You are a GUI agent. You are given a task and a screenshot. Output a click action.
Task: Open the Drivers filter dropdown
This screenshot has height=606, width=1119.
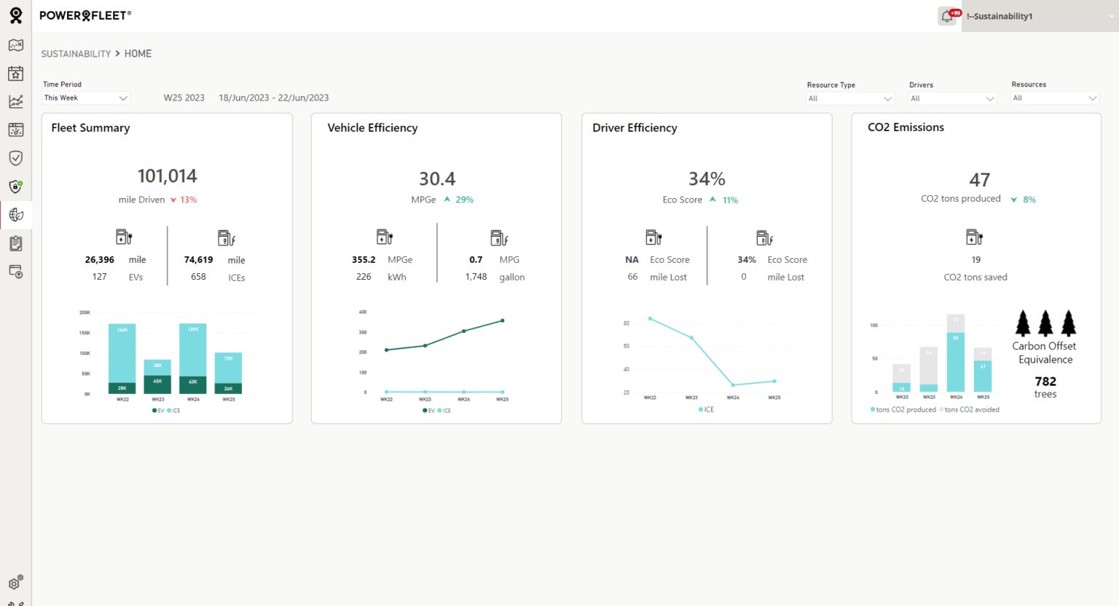(951, 98)
